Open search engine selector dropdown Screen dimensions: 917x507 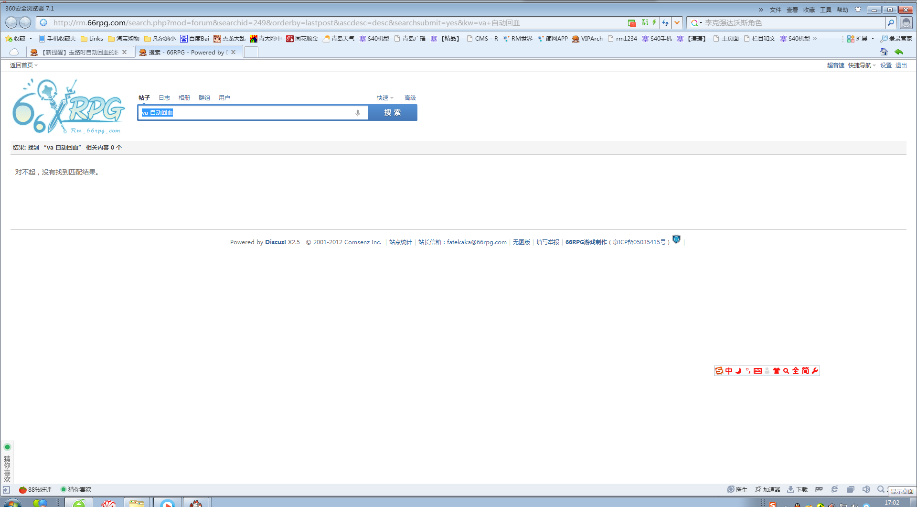tap(696, 22)
